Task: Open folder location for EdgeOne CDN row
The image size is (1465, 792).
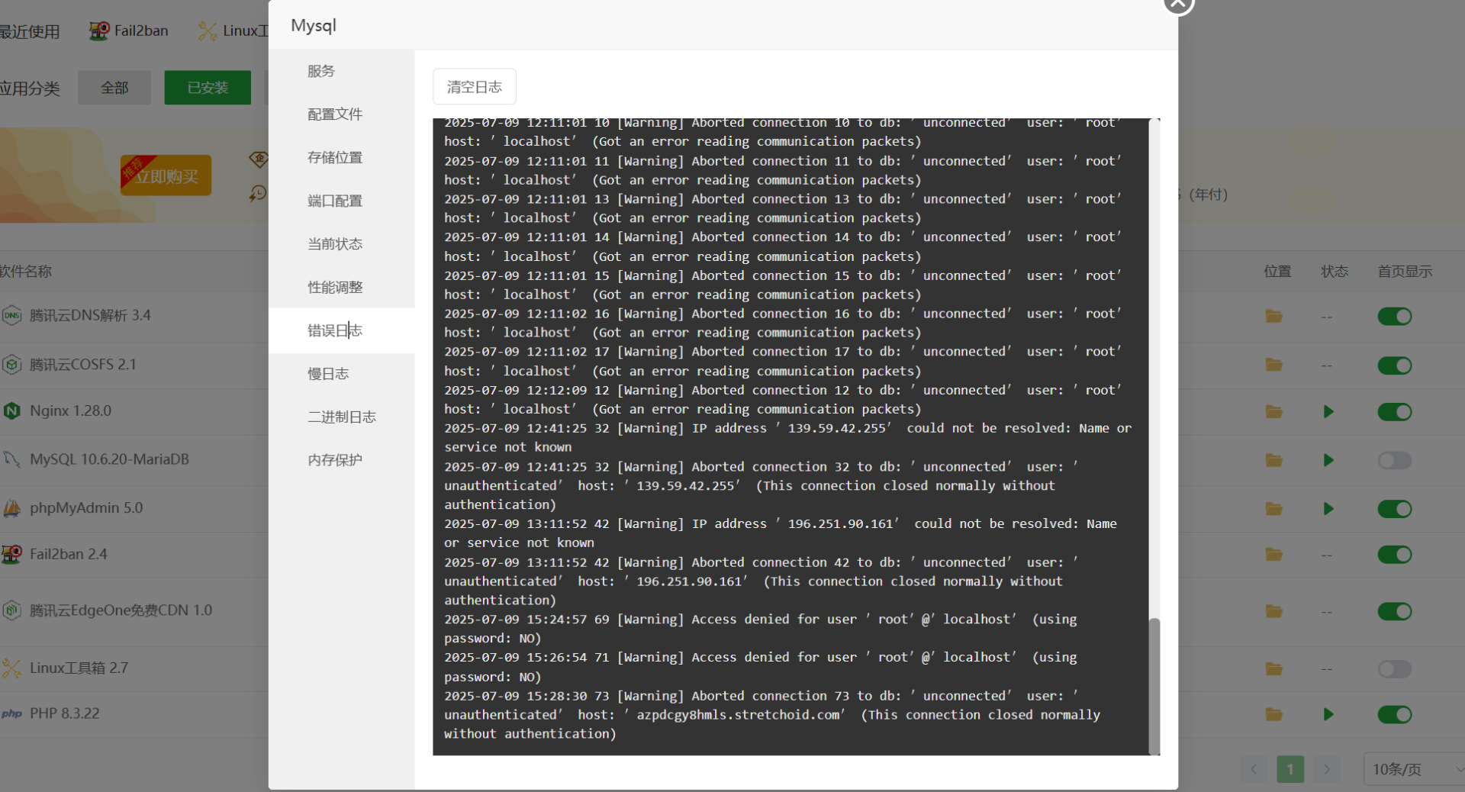Action: click(1274, 611)
